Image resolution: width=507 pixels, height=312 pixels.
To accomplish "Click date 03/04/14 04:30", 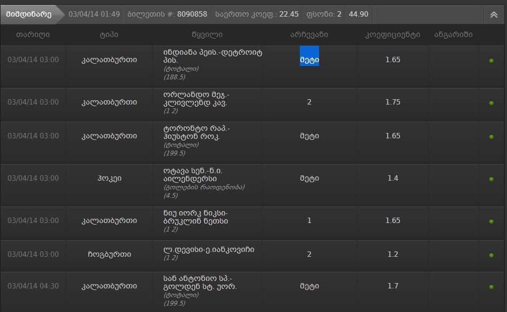I will click(x=33, y=286).
